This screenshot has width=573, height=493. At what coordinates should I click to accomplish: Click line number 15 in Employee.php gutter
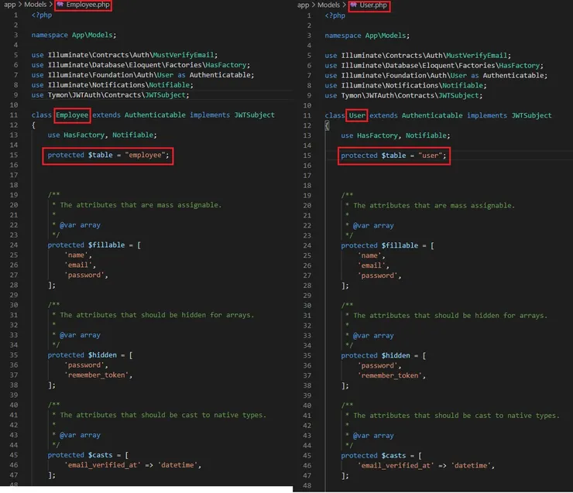tap(13, 156)
